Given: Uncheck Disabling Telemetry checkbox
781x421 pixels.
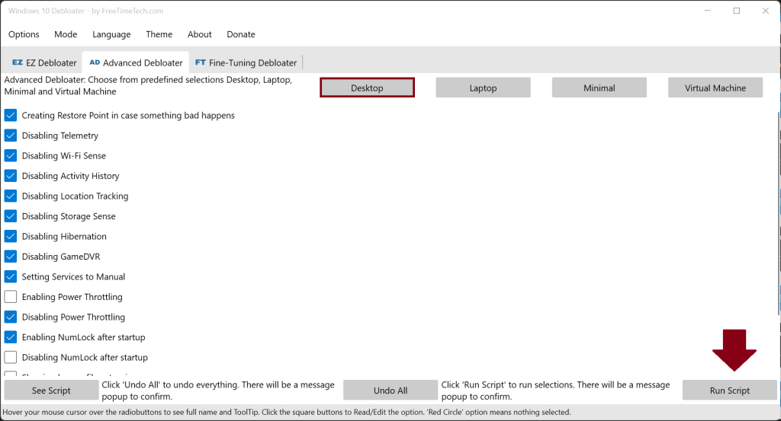Looking at the screenshot, I should [x=11, y=136].
